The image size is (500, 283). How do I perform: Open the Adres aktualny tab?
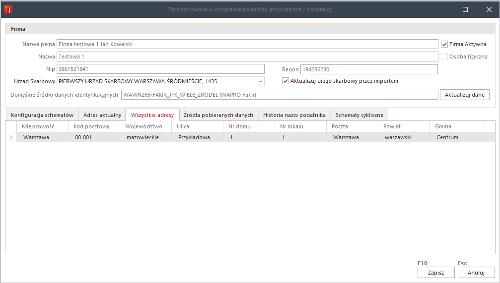102,115
